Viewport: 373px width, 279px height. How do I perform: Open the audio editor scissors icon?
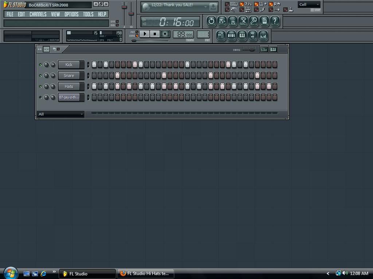click(x=243, y=21)
